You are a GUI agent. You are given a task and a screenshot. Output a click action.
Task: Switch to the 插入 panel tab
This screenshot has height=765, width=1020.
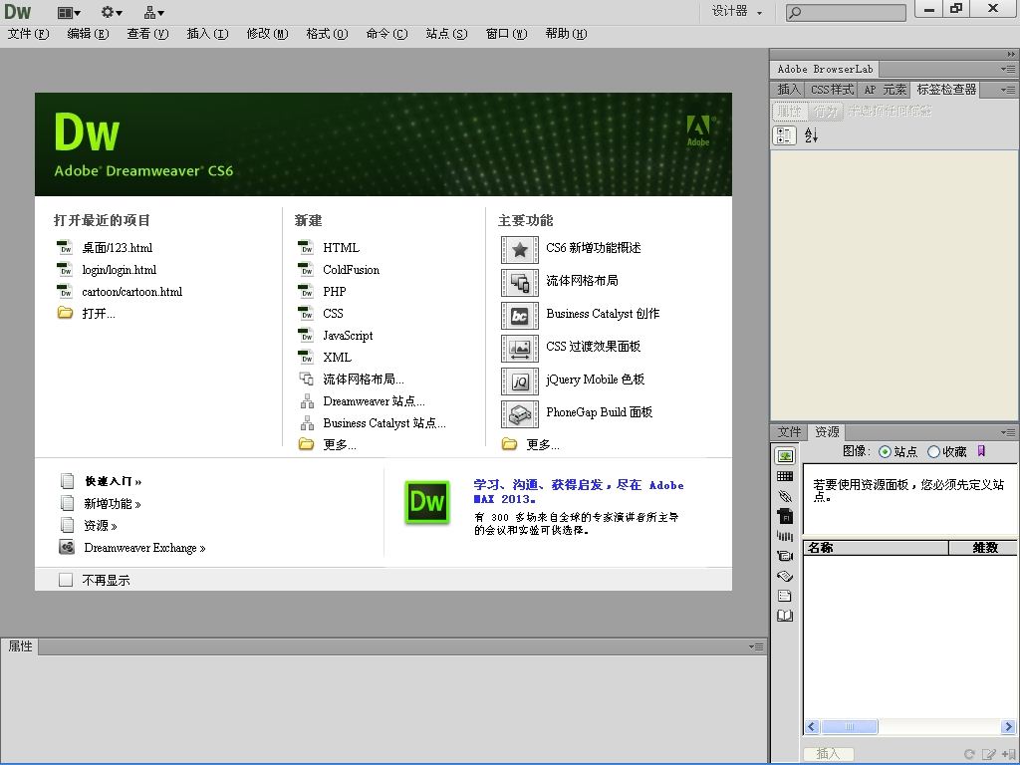coord(789,90)
